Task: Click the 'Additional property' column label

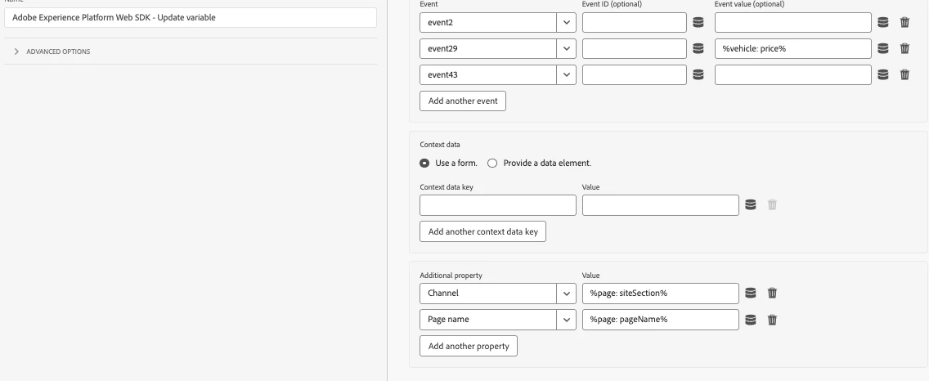Action: pos(451,276)
